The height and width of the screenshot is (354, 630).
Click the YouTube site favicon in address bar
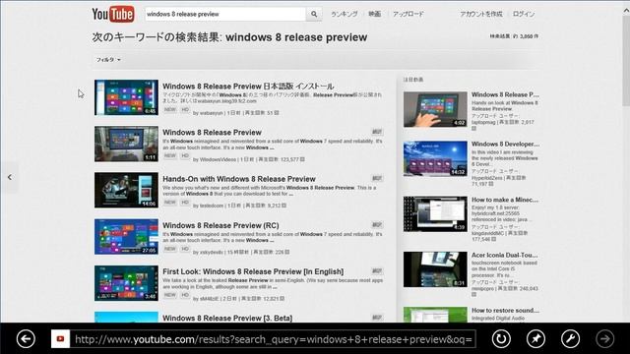[x=60, y=339]
